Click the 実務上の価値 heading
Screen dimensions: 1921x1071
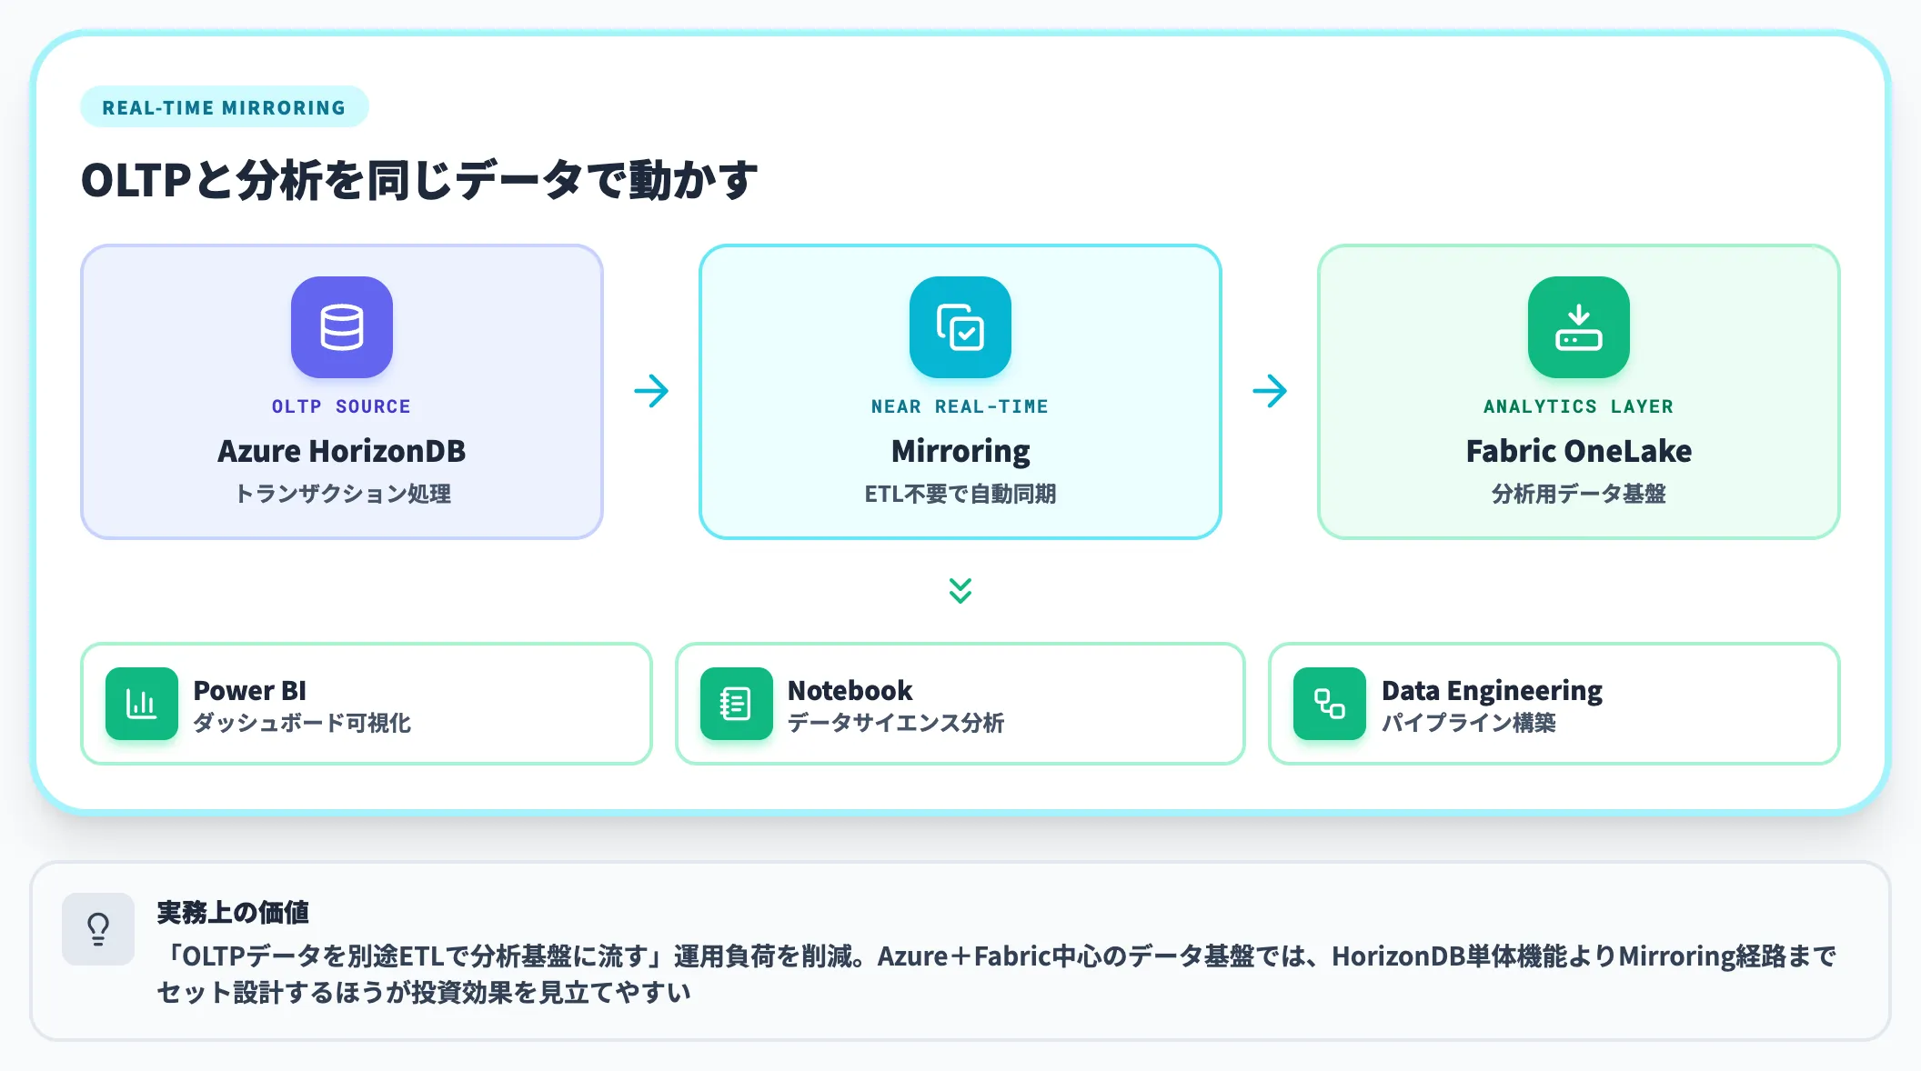233,912
